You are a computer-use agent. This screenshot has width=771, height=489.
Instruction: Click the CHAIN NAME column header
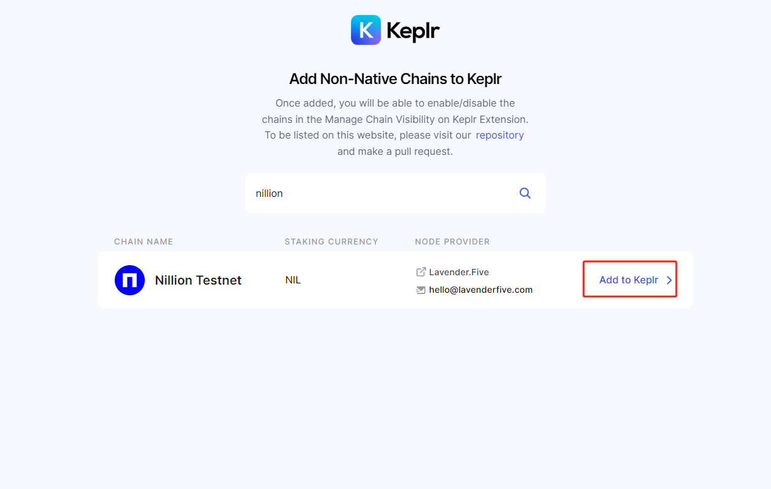(x=144, y=241)
